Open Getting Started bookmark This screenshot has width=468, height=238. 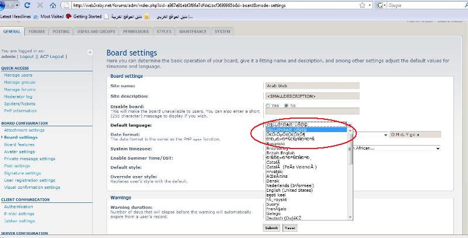click(87, 16)
